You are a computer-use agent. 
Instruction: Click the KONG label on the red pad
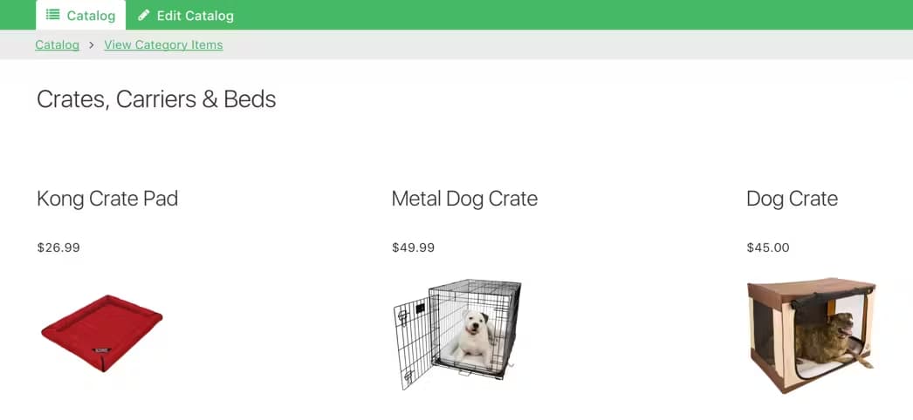tap(103, 349)
